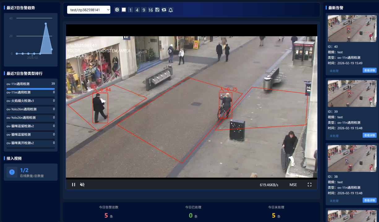
Task: Click the play stream icon in toolbar
Action: 117,10
